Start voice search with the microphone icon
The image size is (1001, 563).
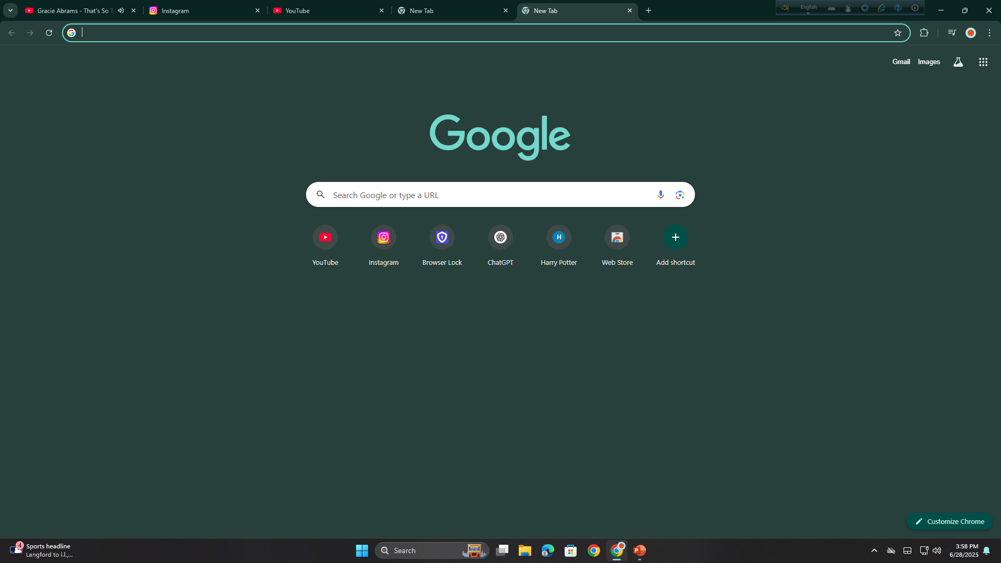(661, 194)
